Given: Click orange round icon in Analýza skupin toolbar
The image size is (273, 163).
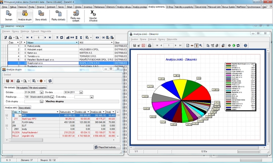Looking at the screenshot, I should click(41, 81).
